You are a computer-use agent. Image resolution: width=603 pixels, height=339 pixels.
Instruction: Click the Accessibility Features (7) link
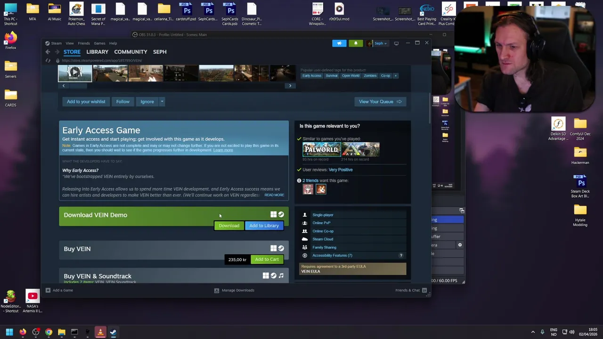click(x=332, y=255)
